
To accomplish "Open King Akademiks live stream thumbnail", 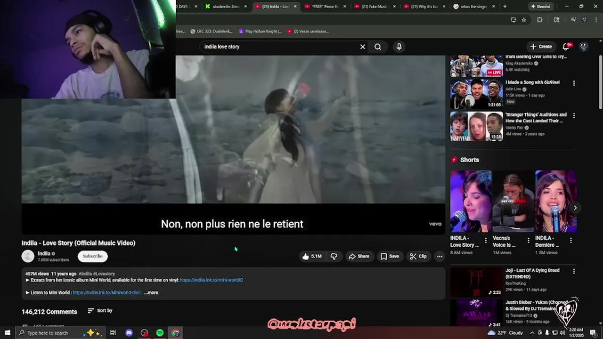I will click(x=476, y=66).
